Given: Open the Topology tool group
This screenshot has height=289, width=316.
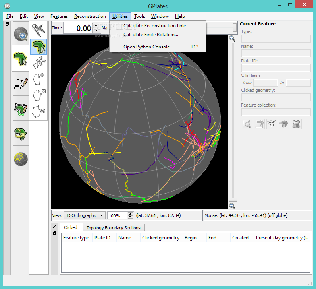Looking at the screenshot, I should (21, 109).
